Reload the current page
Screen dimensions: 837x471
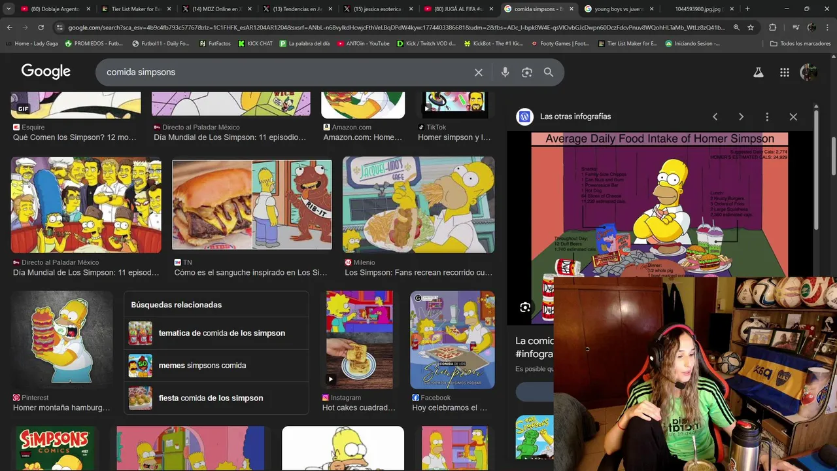(41, 27)
